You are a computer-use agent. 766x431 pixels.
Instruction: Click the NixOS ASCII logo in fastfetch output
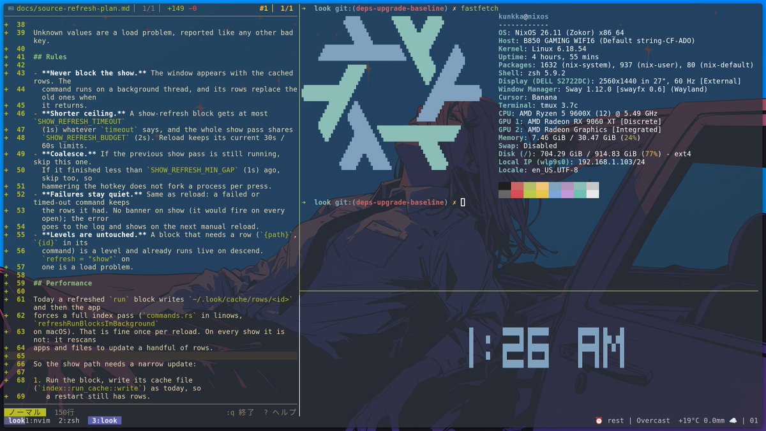coord(392,94)
